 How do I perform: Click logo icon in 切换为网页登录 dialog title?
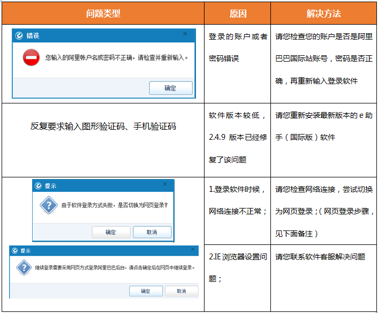coord(38,186)
